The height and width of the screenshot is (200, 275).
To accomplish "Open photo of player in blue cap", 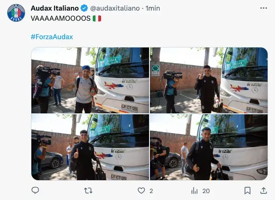I will [90, 80].
